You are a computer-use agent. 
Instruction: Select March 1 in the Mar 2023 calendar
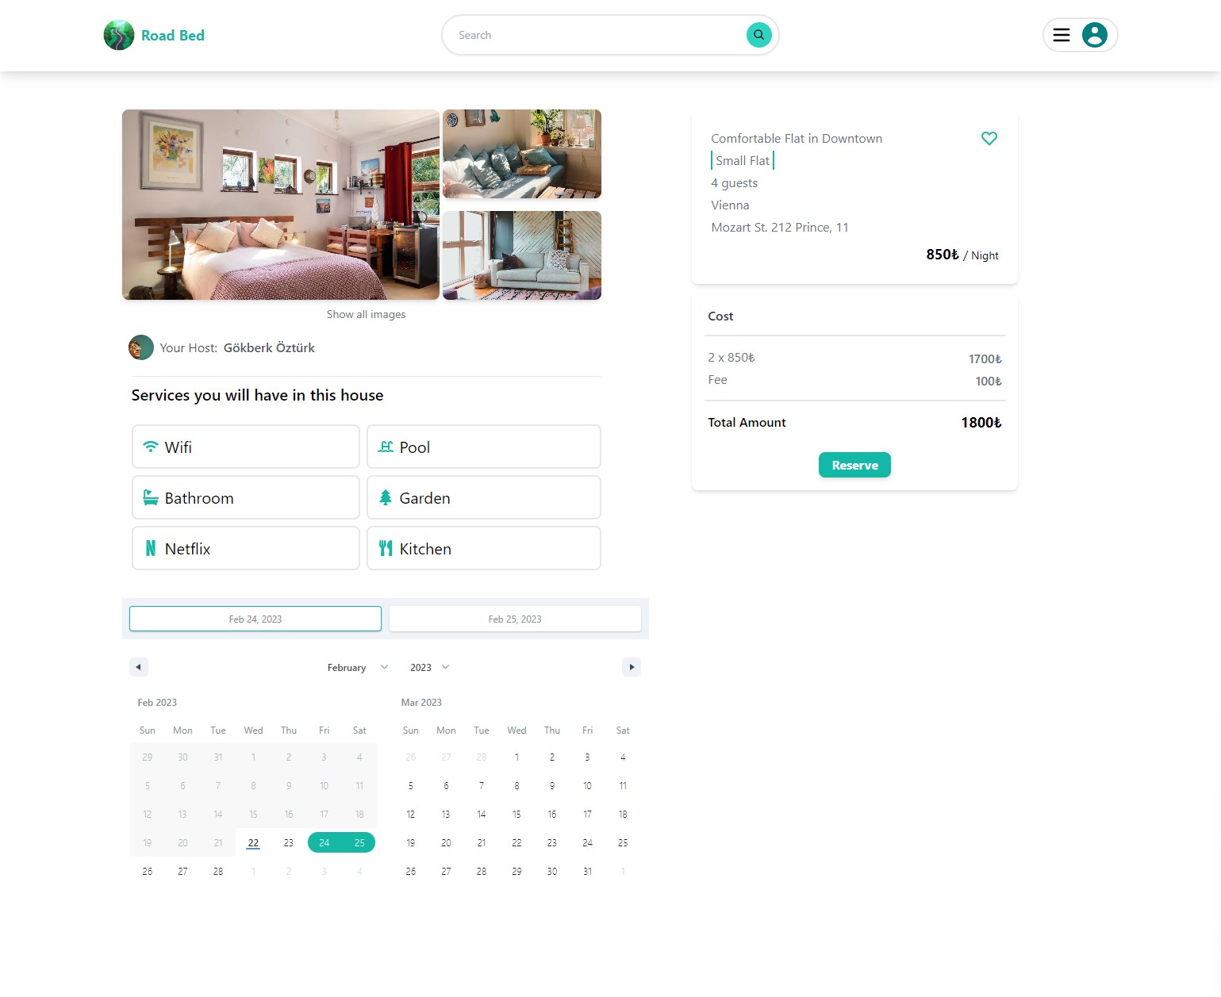pyautogui.click(x=516, y=757)
